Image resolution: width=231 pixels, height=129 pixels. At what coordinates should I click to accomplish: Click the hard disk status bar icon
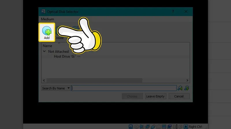pos(131,126)
